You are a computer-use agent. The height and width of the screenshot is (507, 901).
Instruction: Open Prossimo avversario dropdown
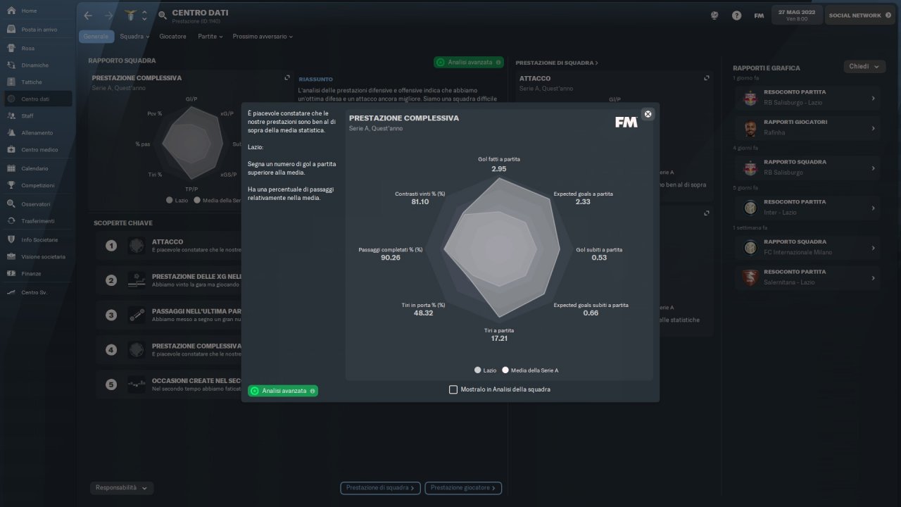coord(263,36)
